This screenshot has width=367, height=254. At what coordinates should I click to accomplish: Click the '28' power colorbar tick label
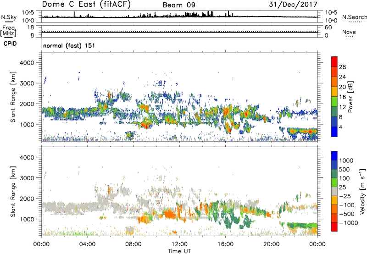pos(342,67)
